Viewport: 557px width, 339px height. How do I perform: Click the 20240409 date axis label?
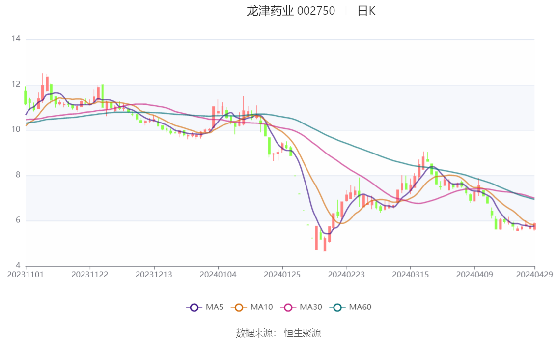click(474, 275)
